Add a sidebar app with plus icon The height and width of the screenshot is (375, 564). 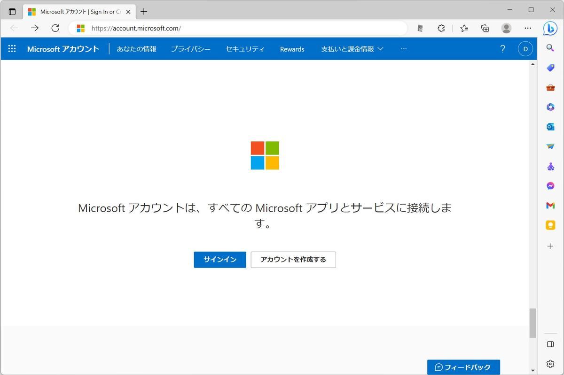click(550, 246)
